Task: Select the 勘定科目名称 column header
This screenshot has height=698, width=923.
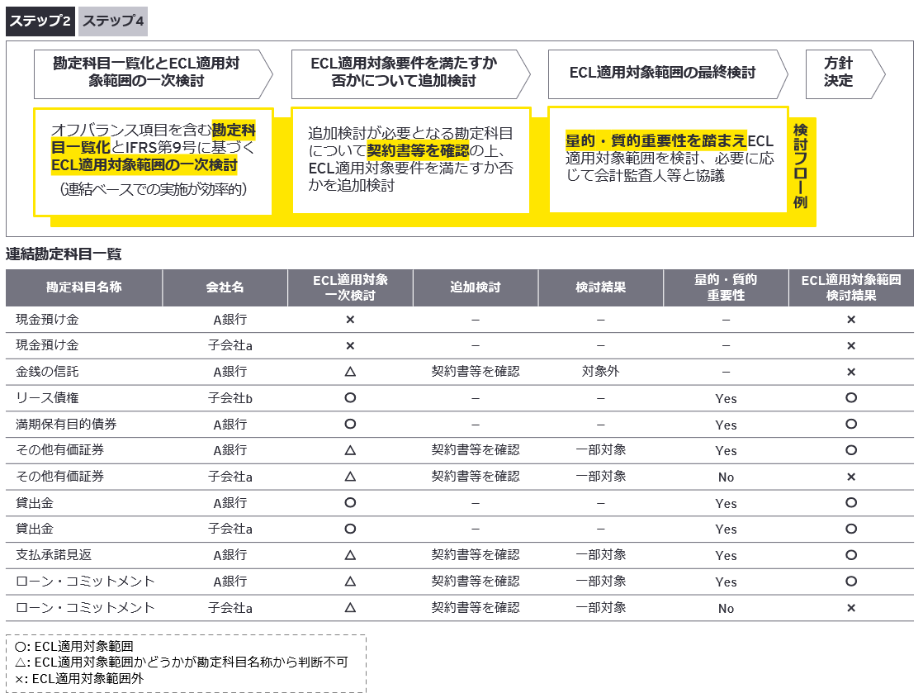Action: click(x=84, y=287)
